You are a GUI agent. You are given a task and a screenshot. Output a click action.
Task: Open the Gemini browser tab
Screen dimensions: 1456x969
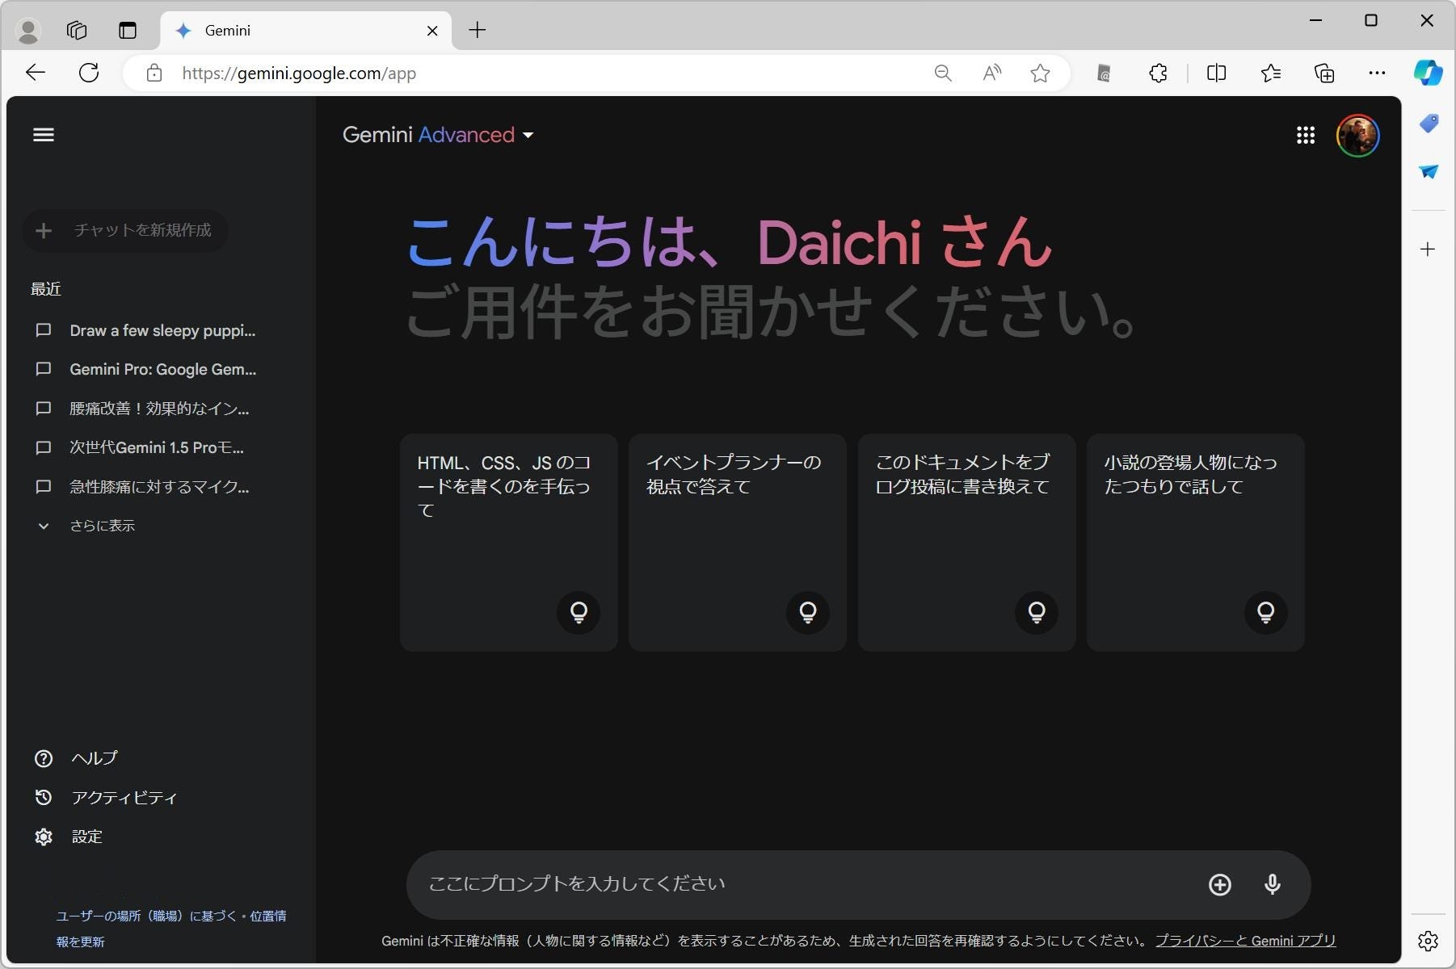point(307,31)
